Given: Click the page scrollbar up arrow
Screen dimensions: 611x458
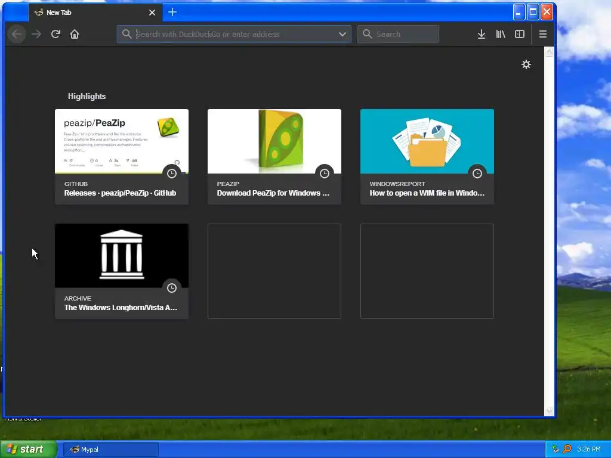Looking at the screenshot, I should pyautogui.click(x=550, y=52).
